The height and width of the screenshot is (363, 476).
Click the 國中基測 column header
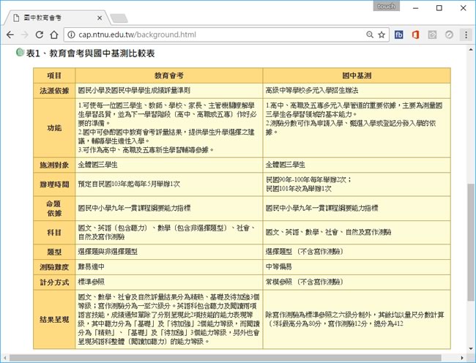(357, 75)
